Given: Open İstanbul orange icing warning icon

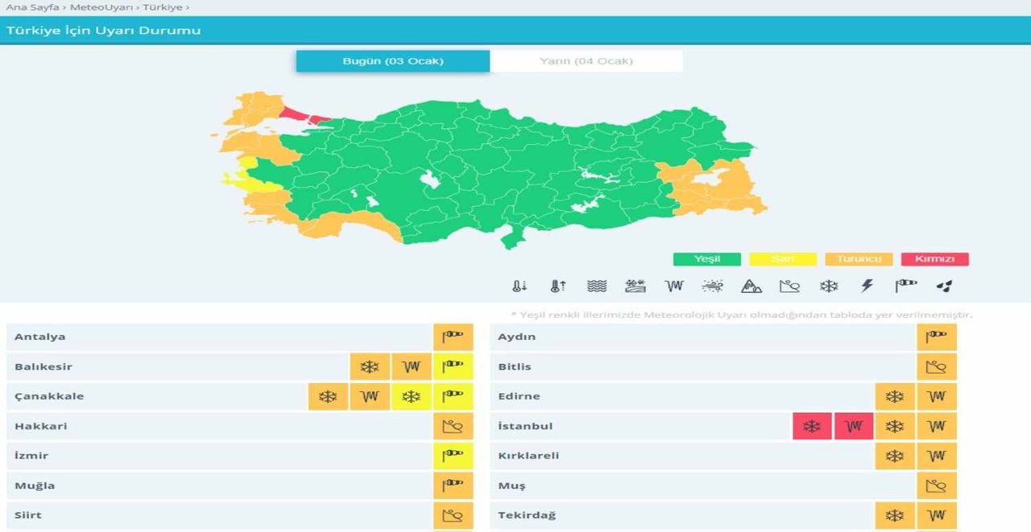Looking at the screenshot, I should (937, 426).
